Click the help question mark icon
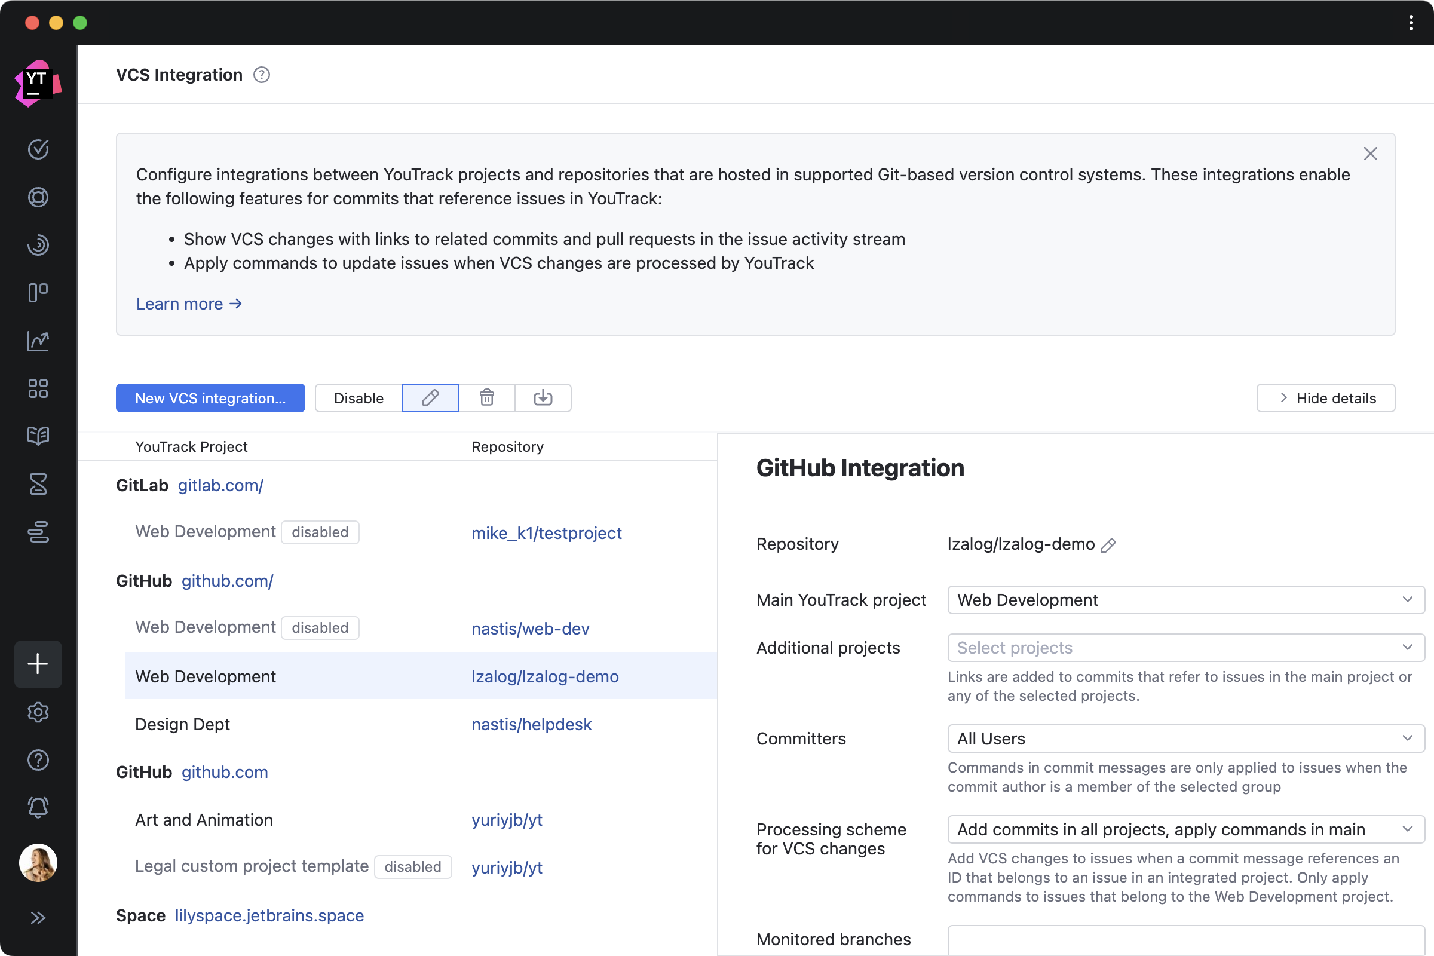Viewport: 1434px width, 956px height. pos(262,75)
